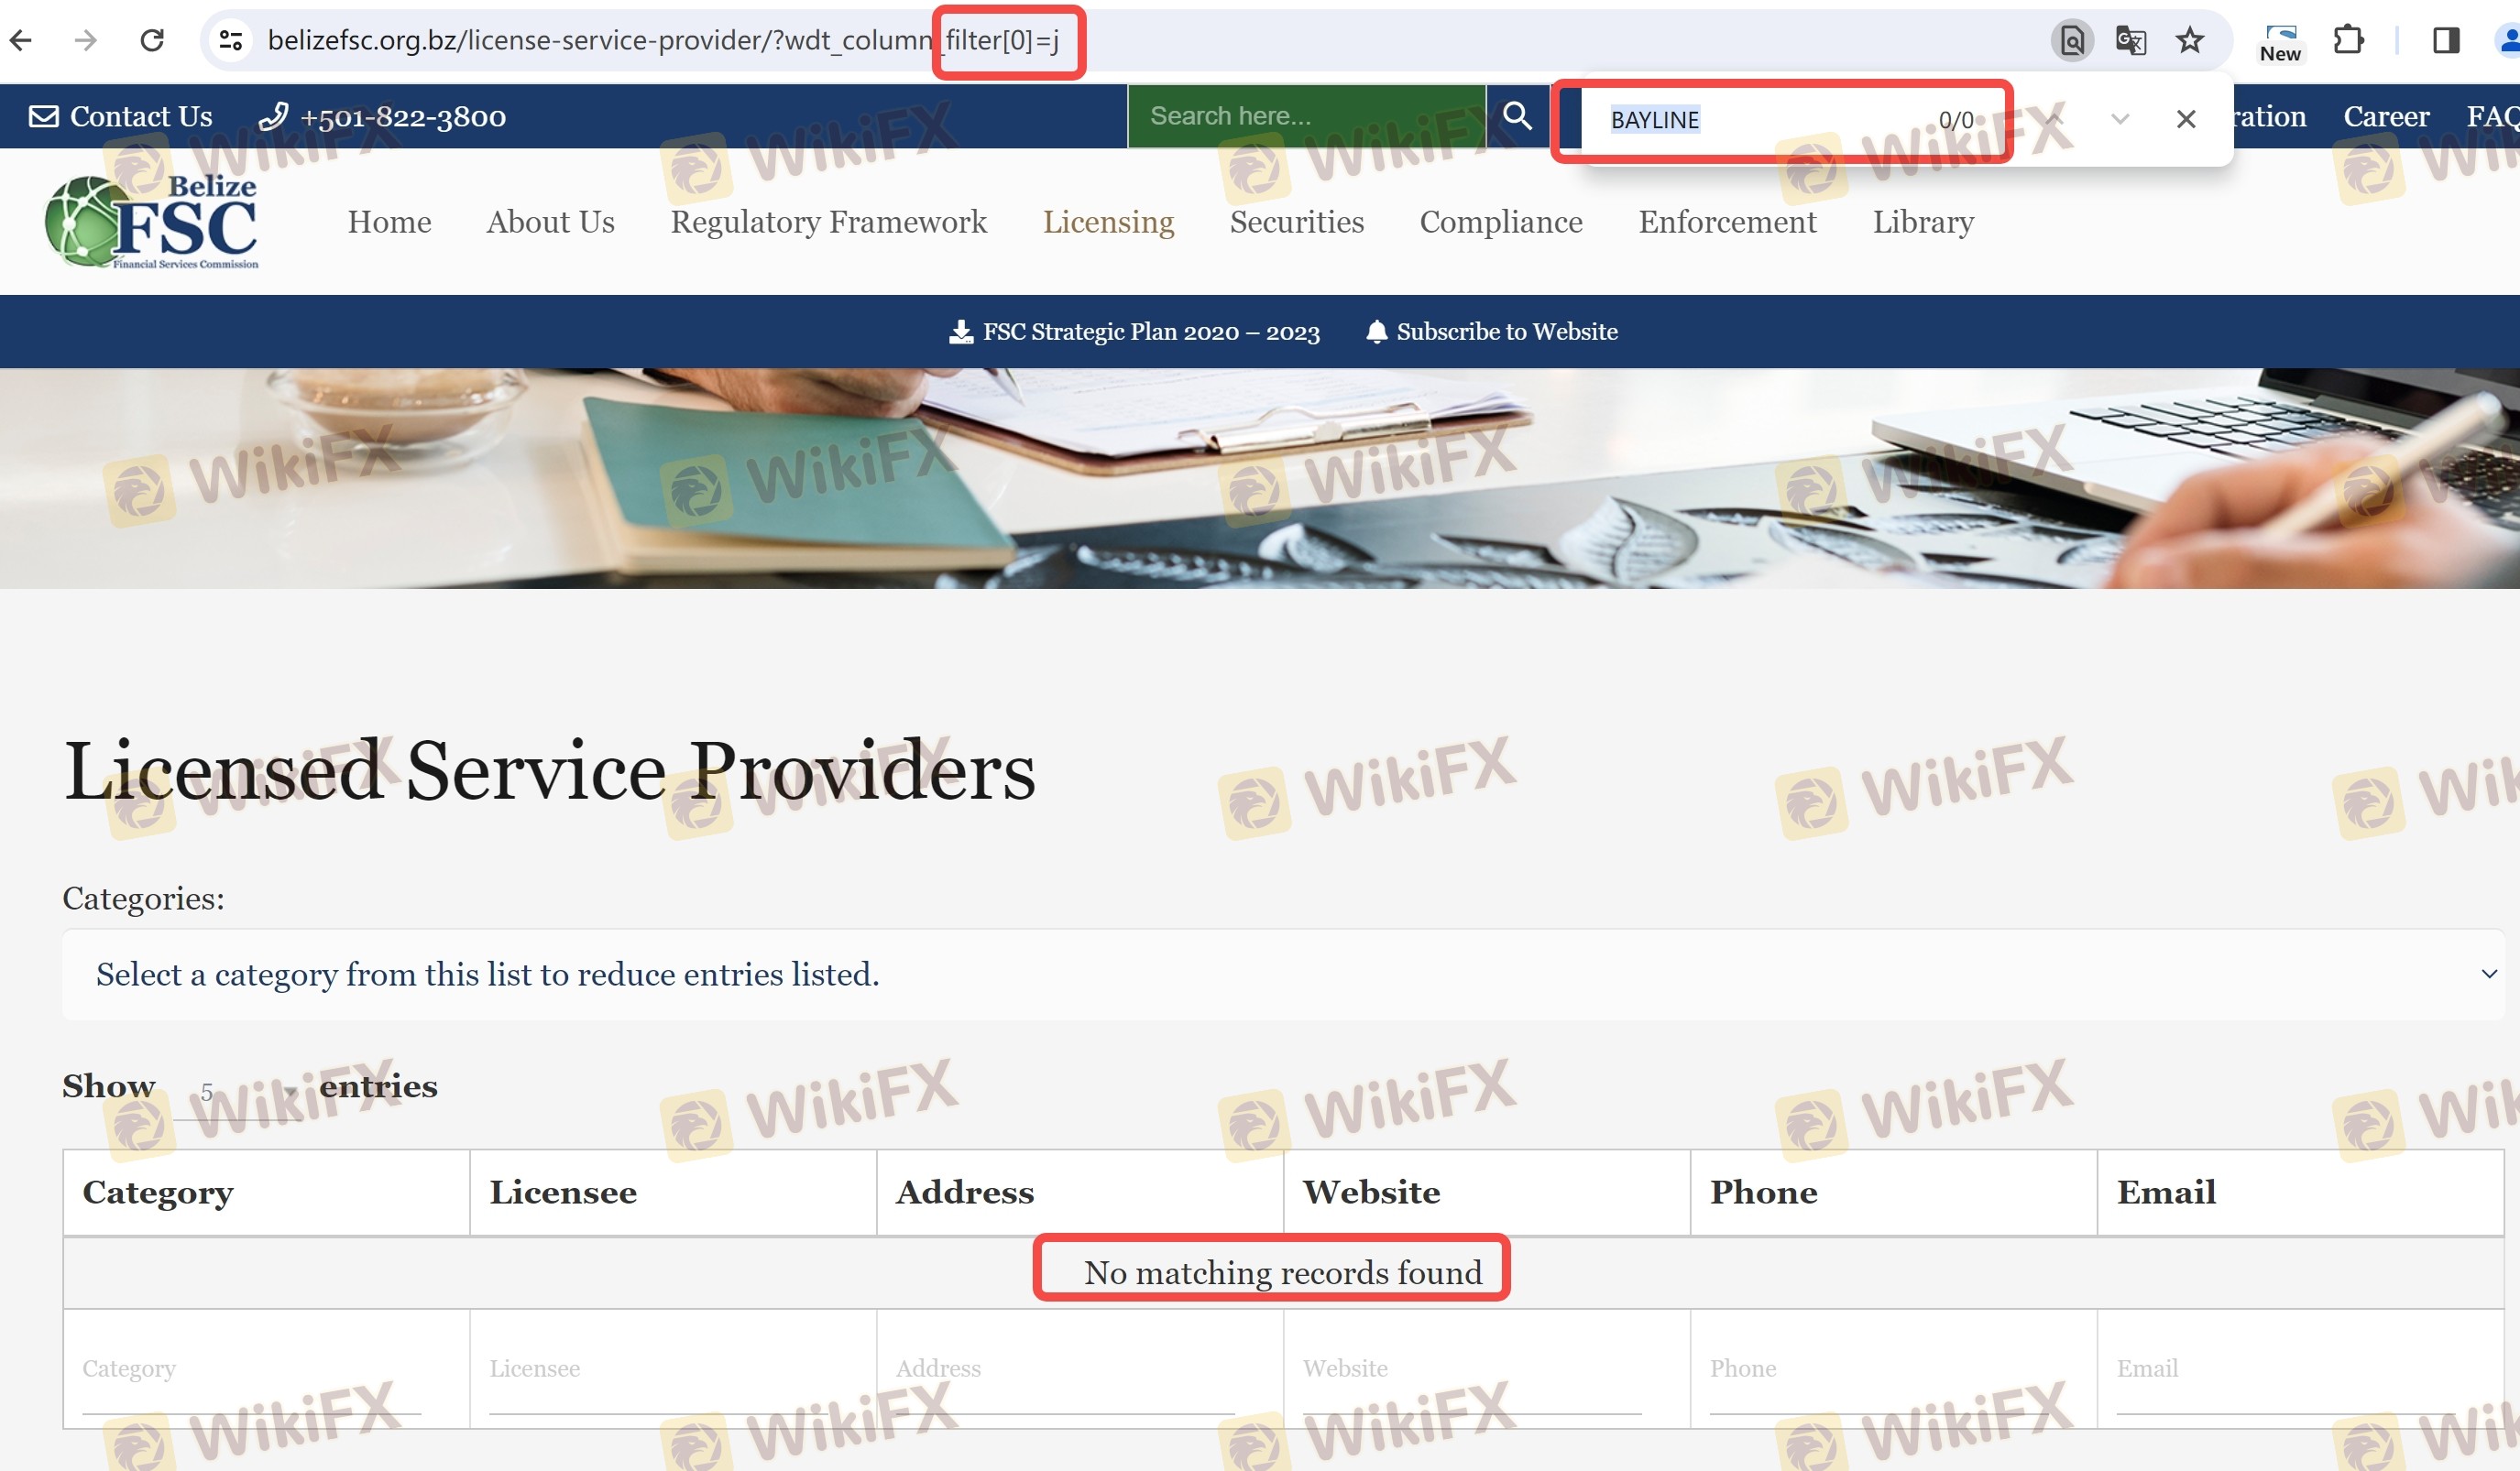The width and height of the screenshot is (2520, 1471).
Task: Open the translate page icon
Action: 2131,40
